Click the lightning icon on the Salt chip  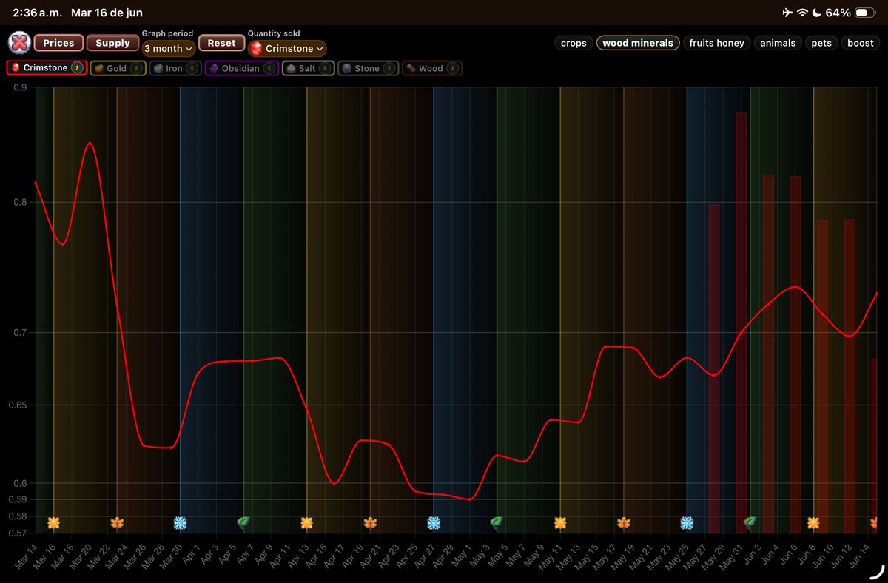(325, 68)
